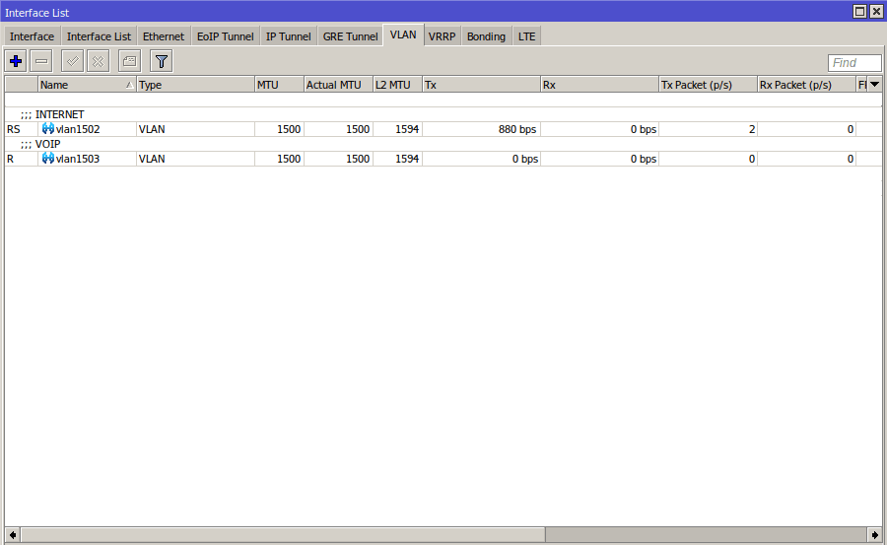Open the Filter funnel tool
Image resolution: width=887 pixels, height=545 pixels.
(x=162, y=61)
